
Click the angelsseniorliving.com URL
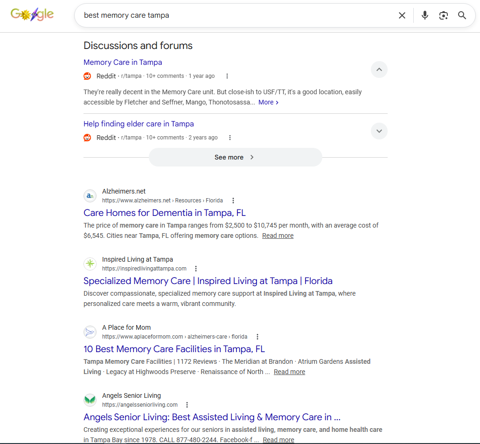pos(140,405)
